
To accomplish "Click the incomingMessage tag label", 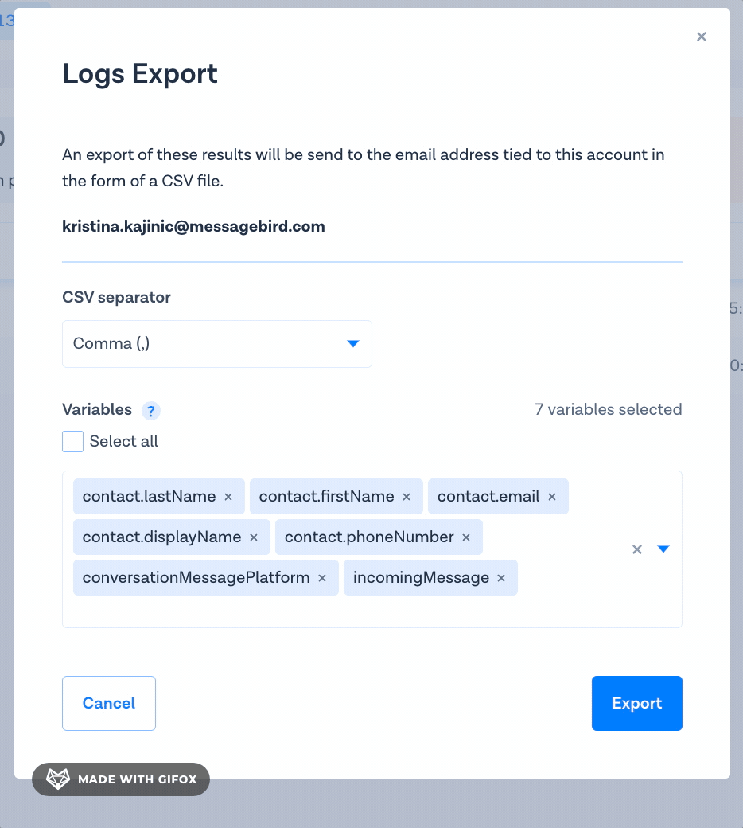I will 421,578.
